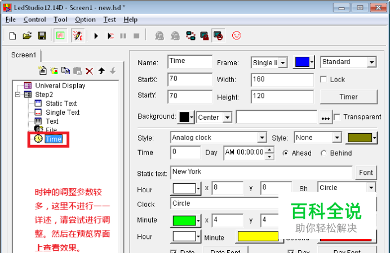Add new window icon in tree toolbar
This screenshot has width=390, height=253.
(x=54, y=71)
